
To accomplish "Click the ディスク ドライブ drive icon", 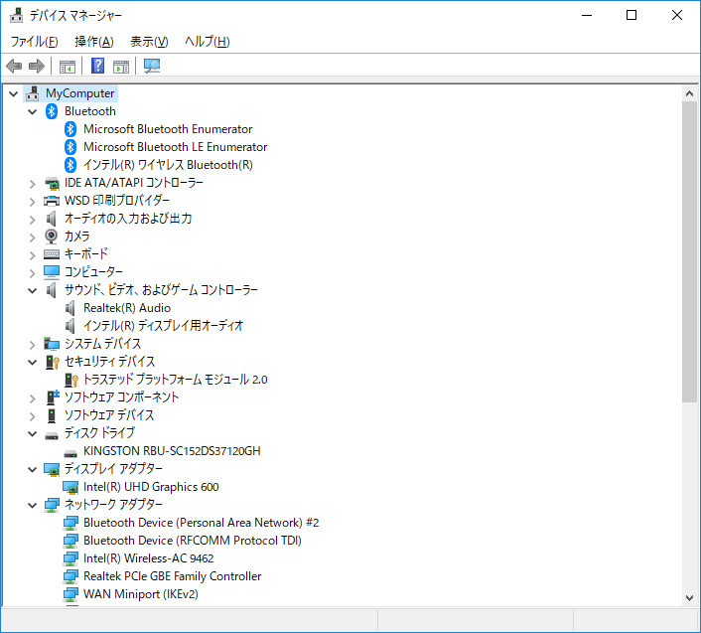I will 52,435.
